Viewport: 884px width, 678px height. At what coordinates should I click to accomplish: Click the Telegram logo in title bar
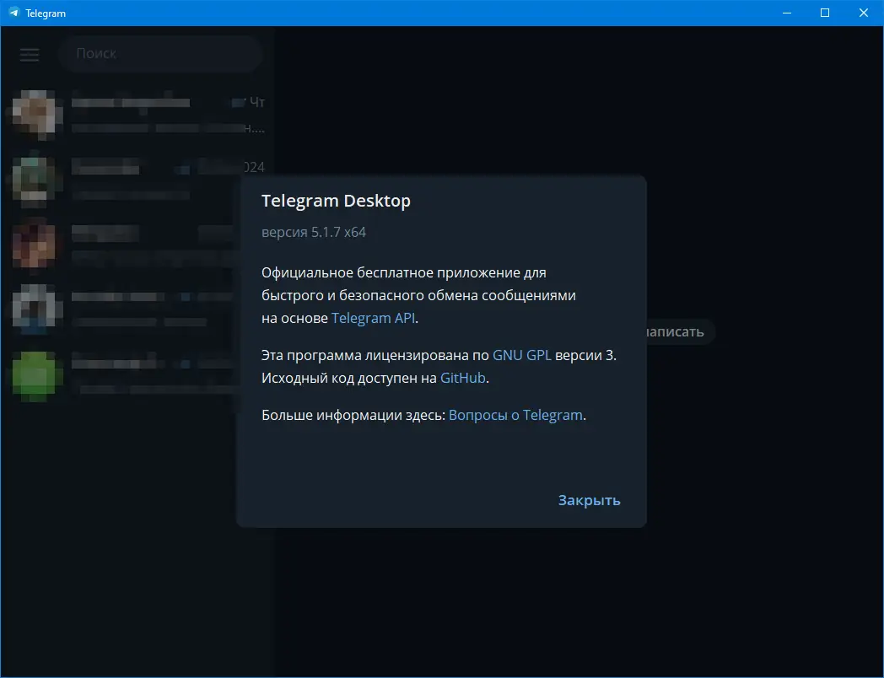tap(14, 13)
